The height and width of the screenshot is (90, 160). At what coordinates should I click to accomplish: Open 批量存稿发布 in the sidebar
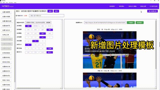pyautogui.click(x=6, y=30)
